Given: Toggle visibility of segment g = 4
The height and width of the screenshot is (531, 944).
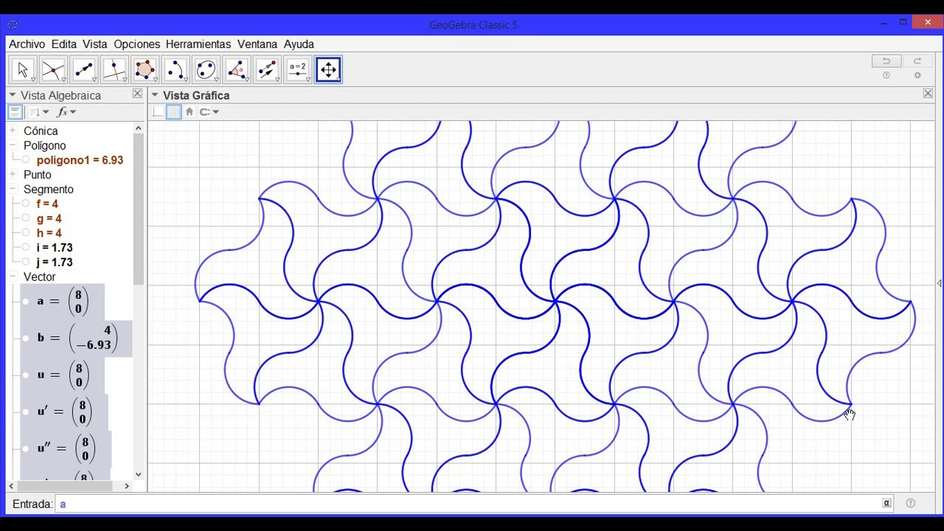Looking at the screenshot, I should [26, 218].
